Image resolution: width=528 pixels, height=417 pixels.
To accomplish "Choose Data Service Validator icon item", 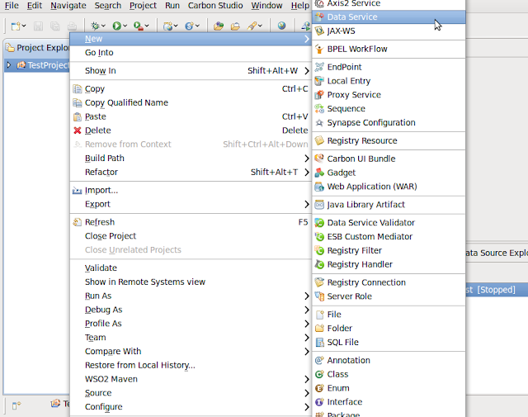I will 389,223.
